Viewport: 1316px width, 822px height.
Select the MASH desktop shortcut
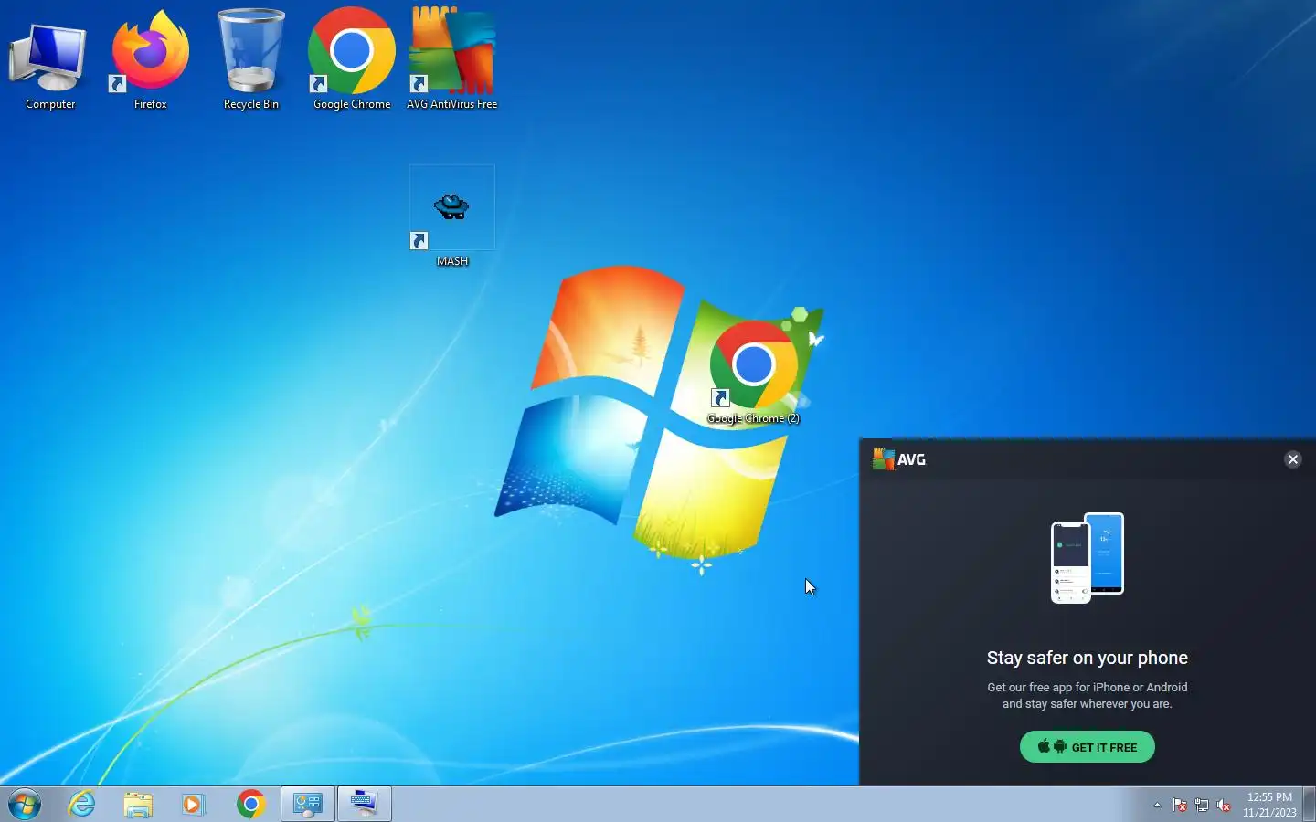452,216
